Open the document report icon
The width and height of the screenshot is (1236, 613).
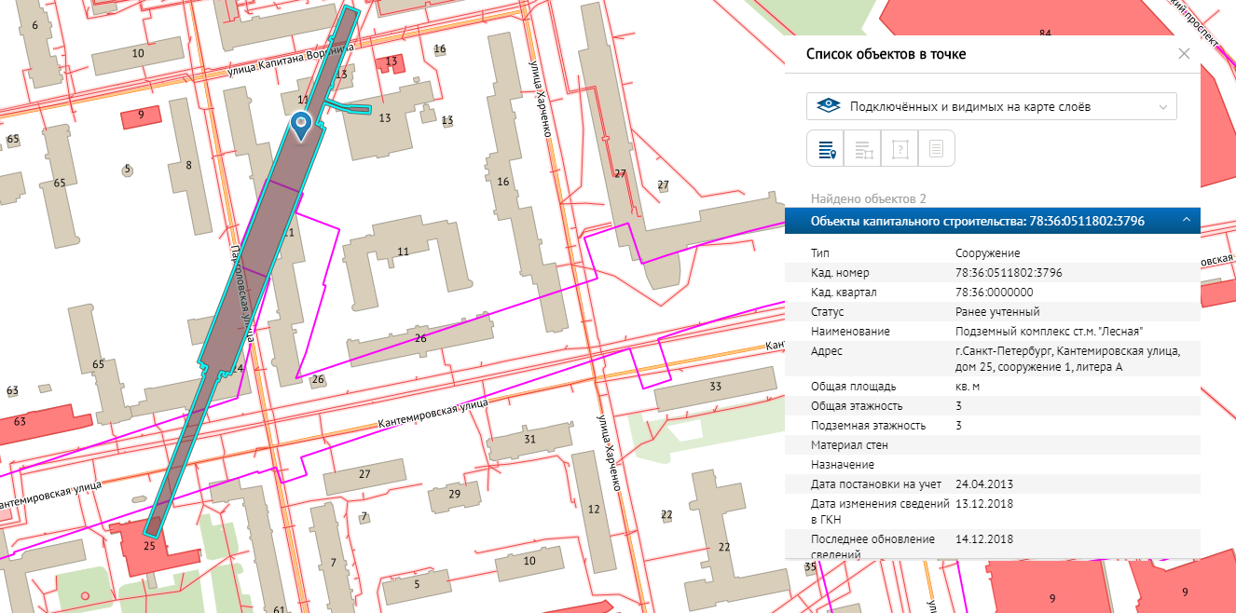pos(937,149)
